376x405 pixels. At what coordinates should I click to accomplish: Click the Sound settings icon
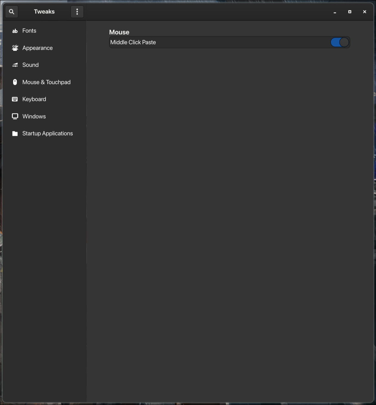tap(15, 65)
